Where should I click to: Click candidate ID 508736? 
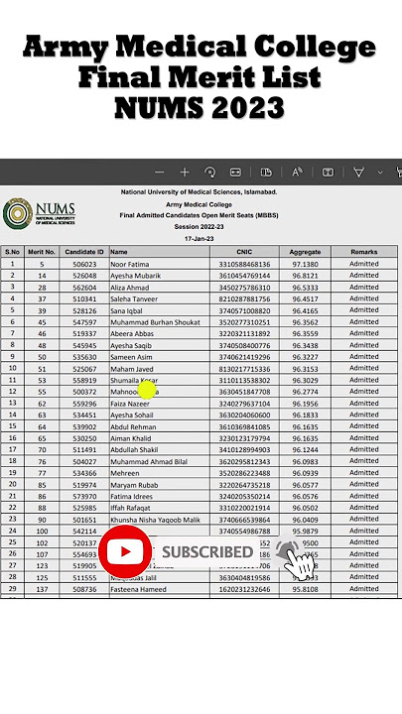click(x=84, y=589)
